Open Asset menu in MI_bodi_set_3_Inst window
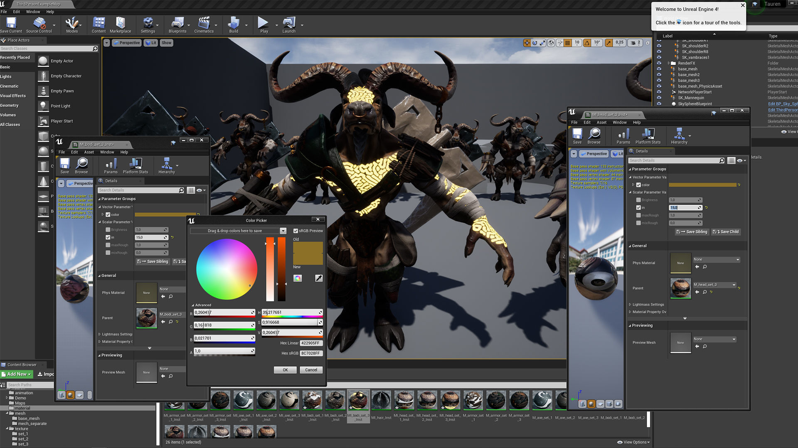The image size is (798, 448). pyautogui.click(x=89, y=152)
